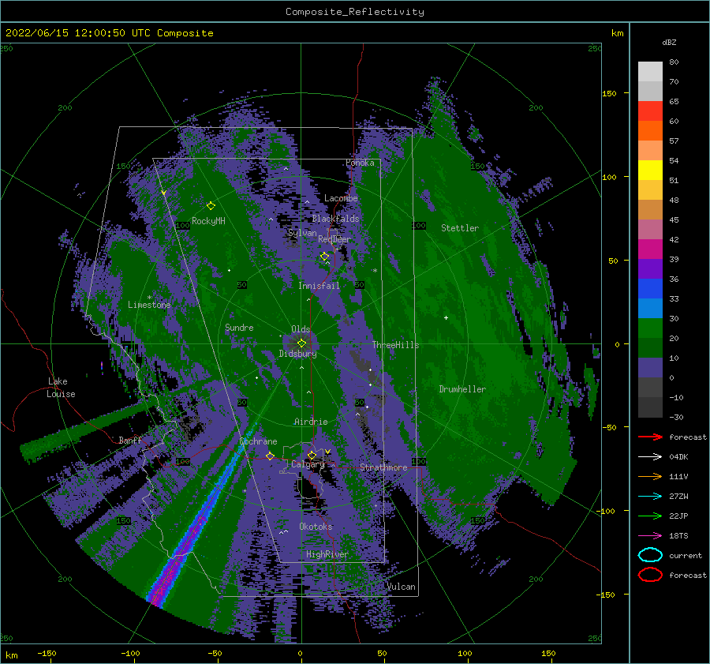Viewport: 710px width, 664px height.
Task: Click the Composite_Reflectivity title
Action: click(355, 12)
